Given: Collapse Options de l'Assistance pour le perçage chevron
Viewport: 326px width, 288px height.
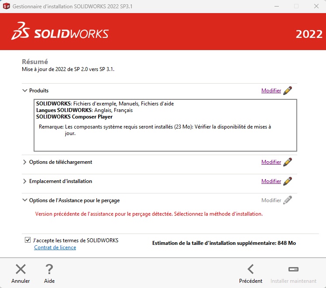Looking at the screenshot, I should click(25, 200).
